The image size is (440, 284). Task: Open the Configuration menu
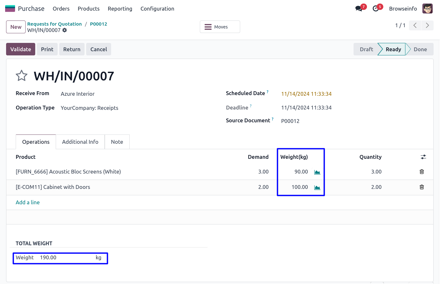[157, 9]
